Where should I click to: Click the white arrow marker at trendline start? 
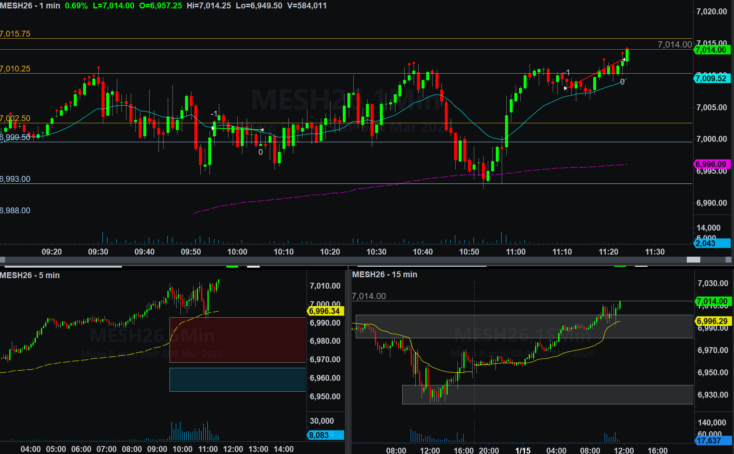pos(565,88)
